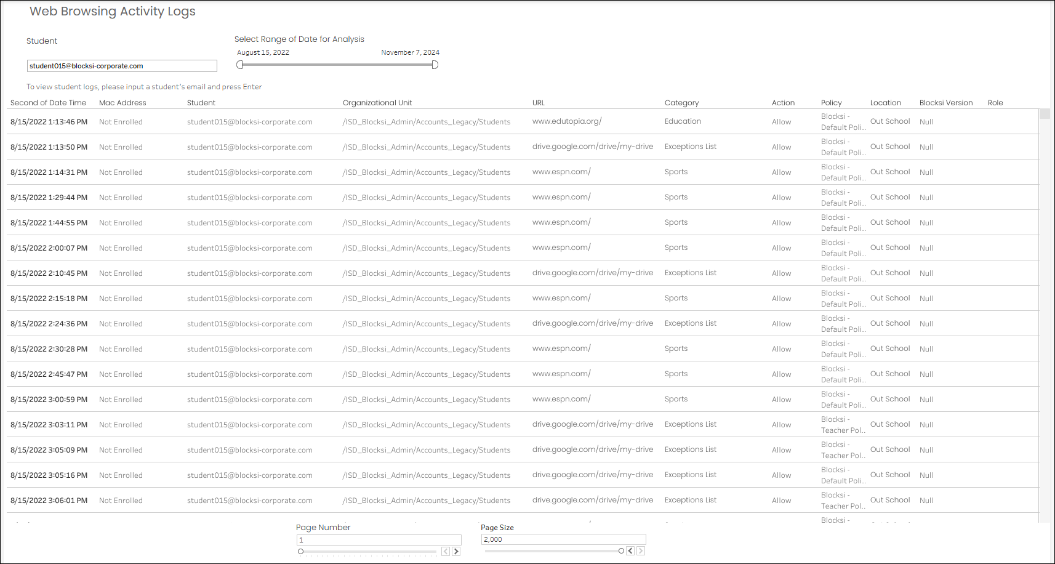Click Not Enrolled in the 2:15:18 PM row
The height and width of the screenshot is (564, 1055).
pyautogui.click(x=121, y=299)
